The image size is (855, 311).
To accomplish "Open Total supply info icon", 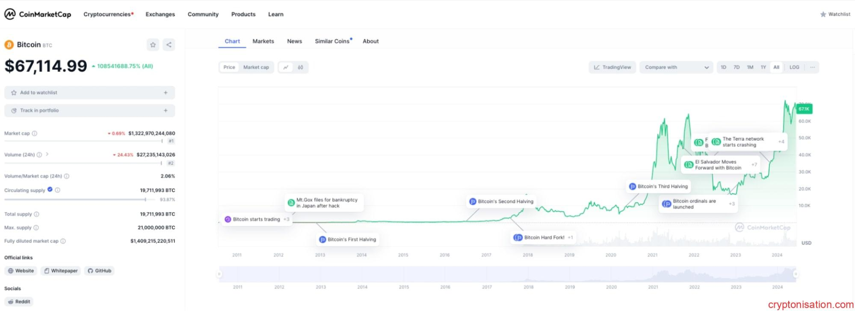I will (x=37, y=214).
